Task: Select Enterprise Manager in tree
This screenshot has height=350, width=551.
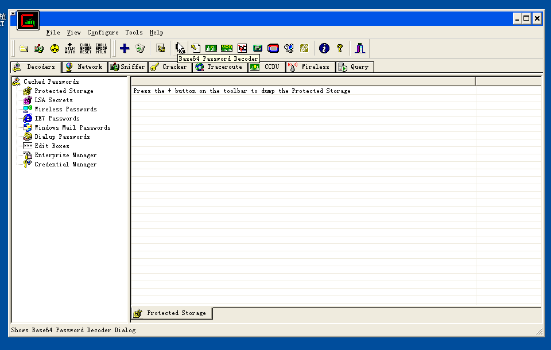Action: [65, 154]
